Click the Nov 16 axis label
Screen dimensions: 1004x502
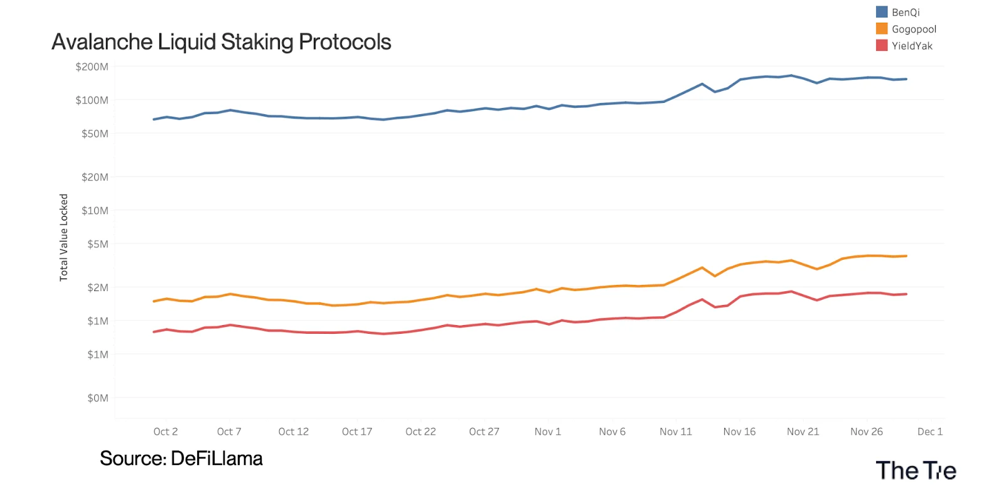739,432
